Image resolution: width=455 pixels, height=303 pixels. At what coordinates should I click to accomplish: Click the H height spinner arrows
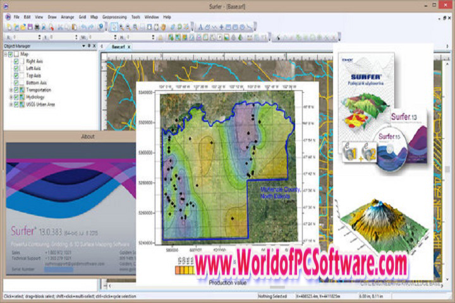pyautogui.click(x=153, y=37)
